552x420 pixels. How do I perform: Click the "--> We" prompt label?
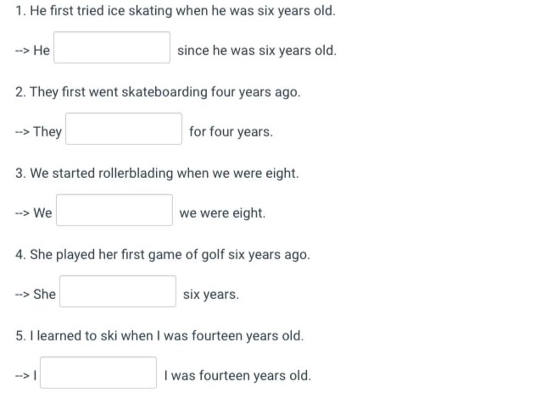tap(33, 213)
